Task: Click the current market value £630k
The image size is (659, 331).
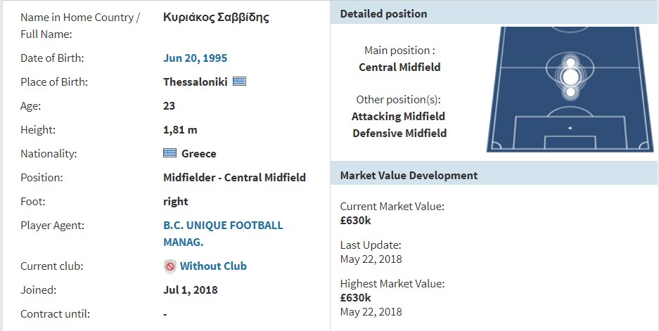Action: [x=356, y=220]
